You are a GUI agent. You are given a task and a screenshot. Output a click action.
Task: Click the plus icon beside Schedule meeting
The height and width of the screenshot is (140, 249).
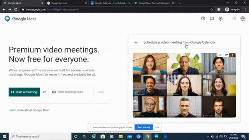[x=136, y=42]
